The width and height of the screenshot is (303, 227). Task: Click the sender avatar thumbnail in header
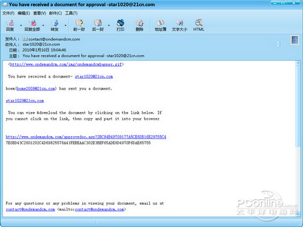[x=295, y=40]
